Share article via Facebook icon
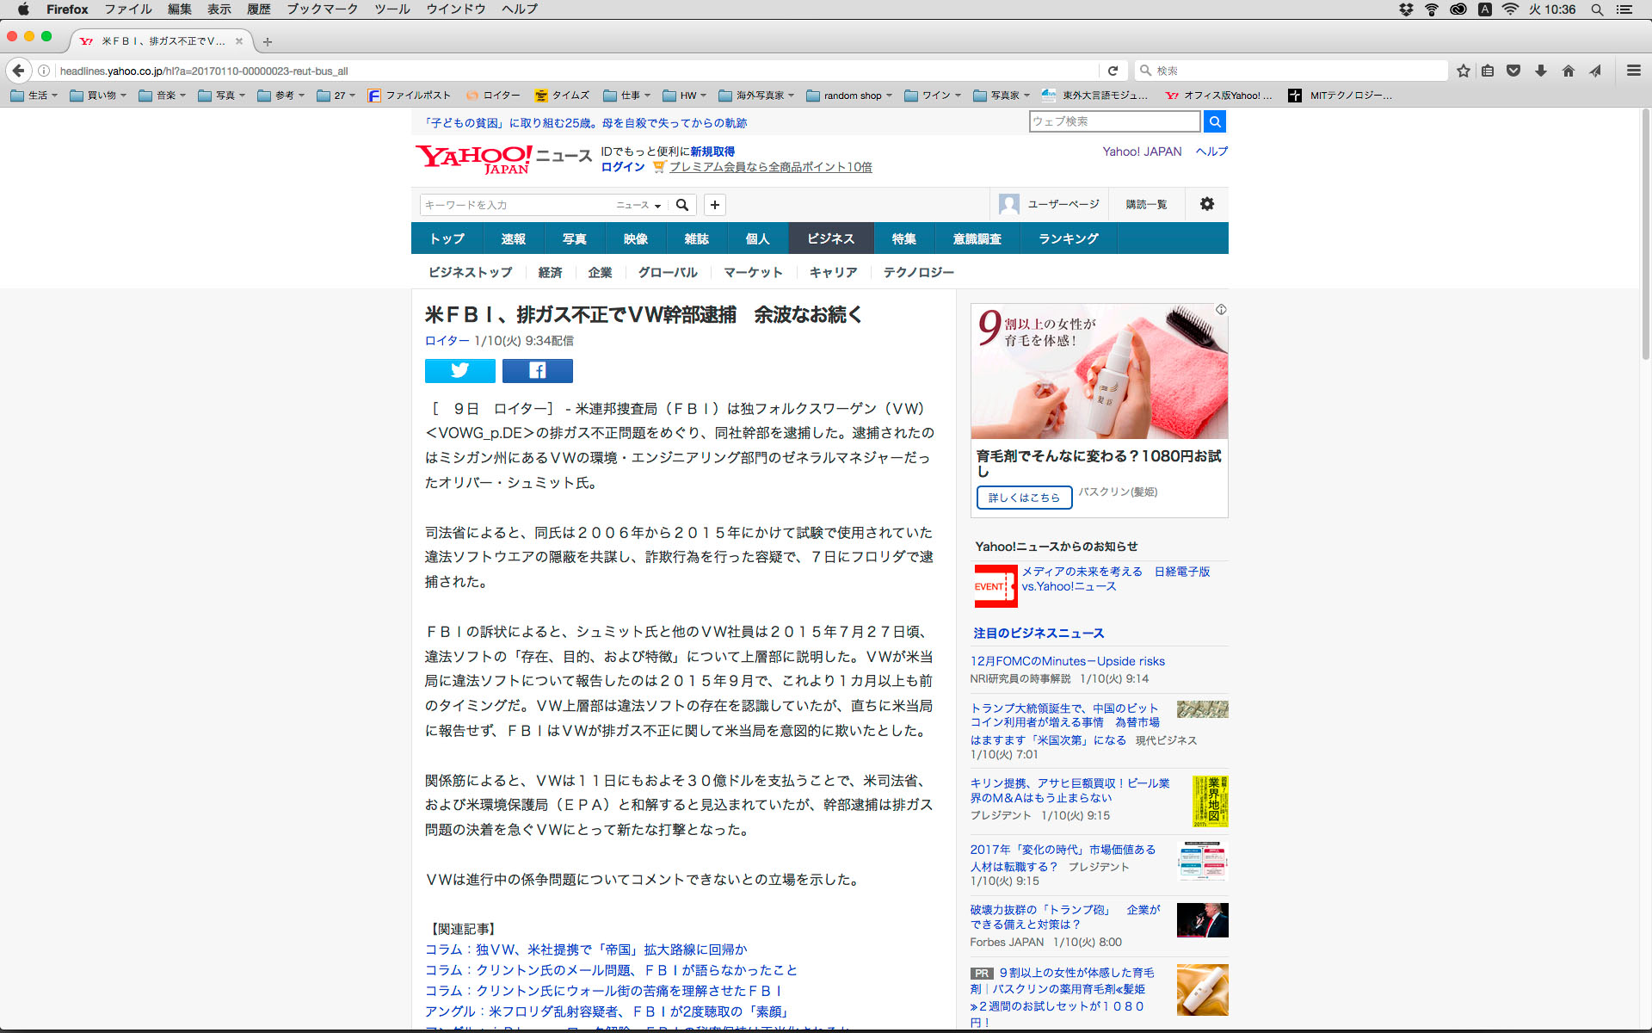 click(x=537, y=370)
